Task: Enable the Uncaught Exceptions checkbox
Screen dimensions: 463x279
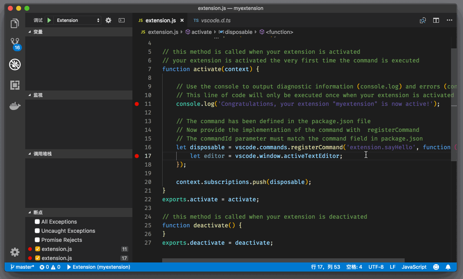Action: [x=37, y=231]
